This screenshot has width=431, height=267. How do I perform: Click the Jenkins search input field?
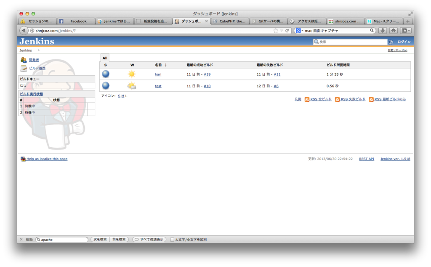(x=350, y=42)
